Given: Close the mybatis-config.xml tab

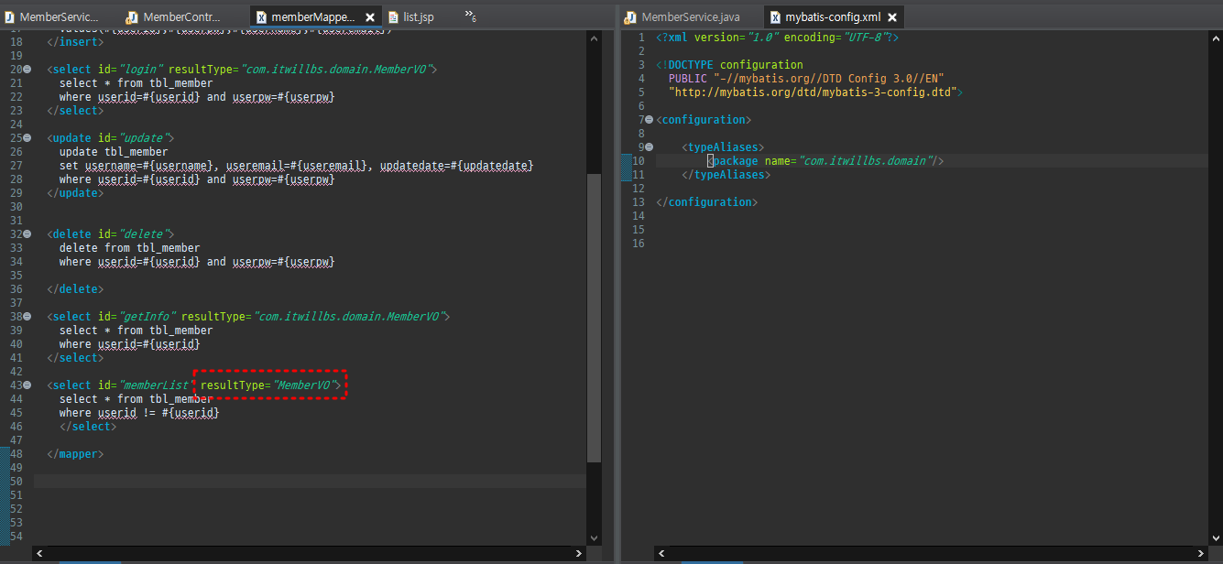Looking at the screenshot, I should (891, 17).
